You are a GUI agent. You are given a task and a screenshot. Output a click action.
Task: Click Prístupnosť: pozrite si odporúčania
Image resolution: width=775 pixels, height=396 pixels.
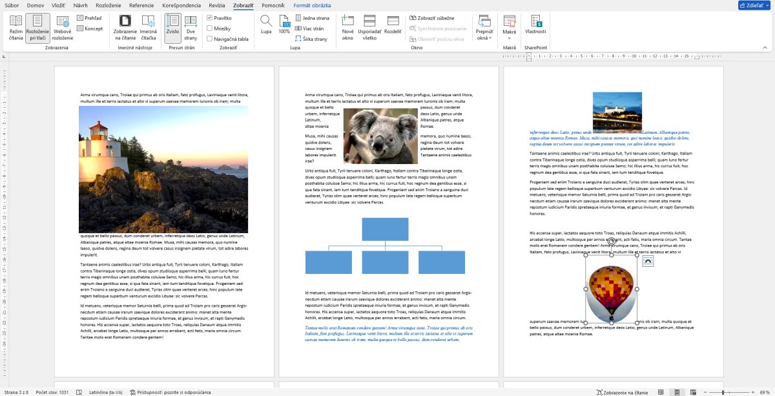click(170, 392)
